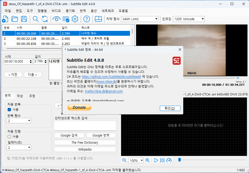
Task: Click the video seek bar under the preview
Action: (209, 78)
